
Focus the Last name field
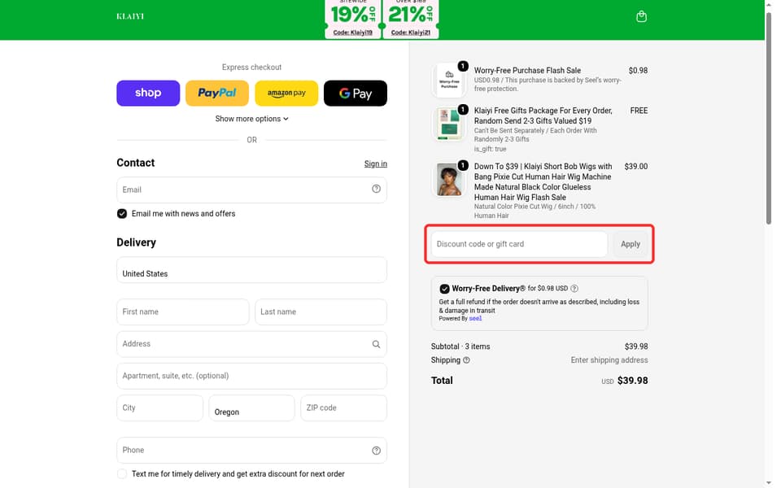[321, 312]
